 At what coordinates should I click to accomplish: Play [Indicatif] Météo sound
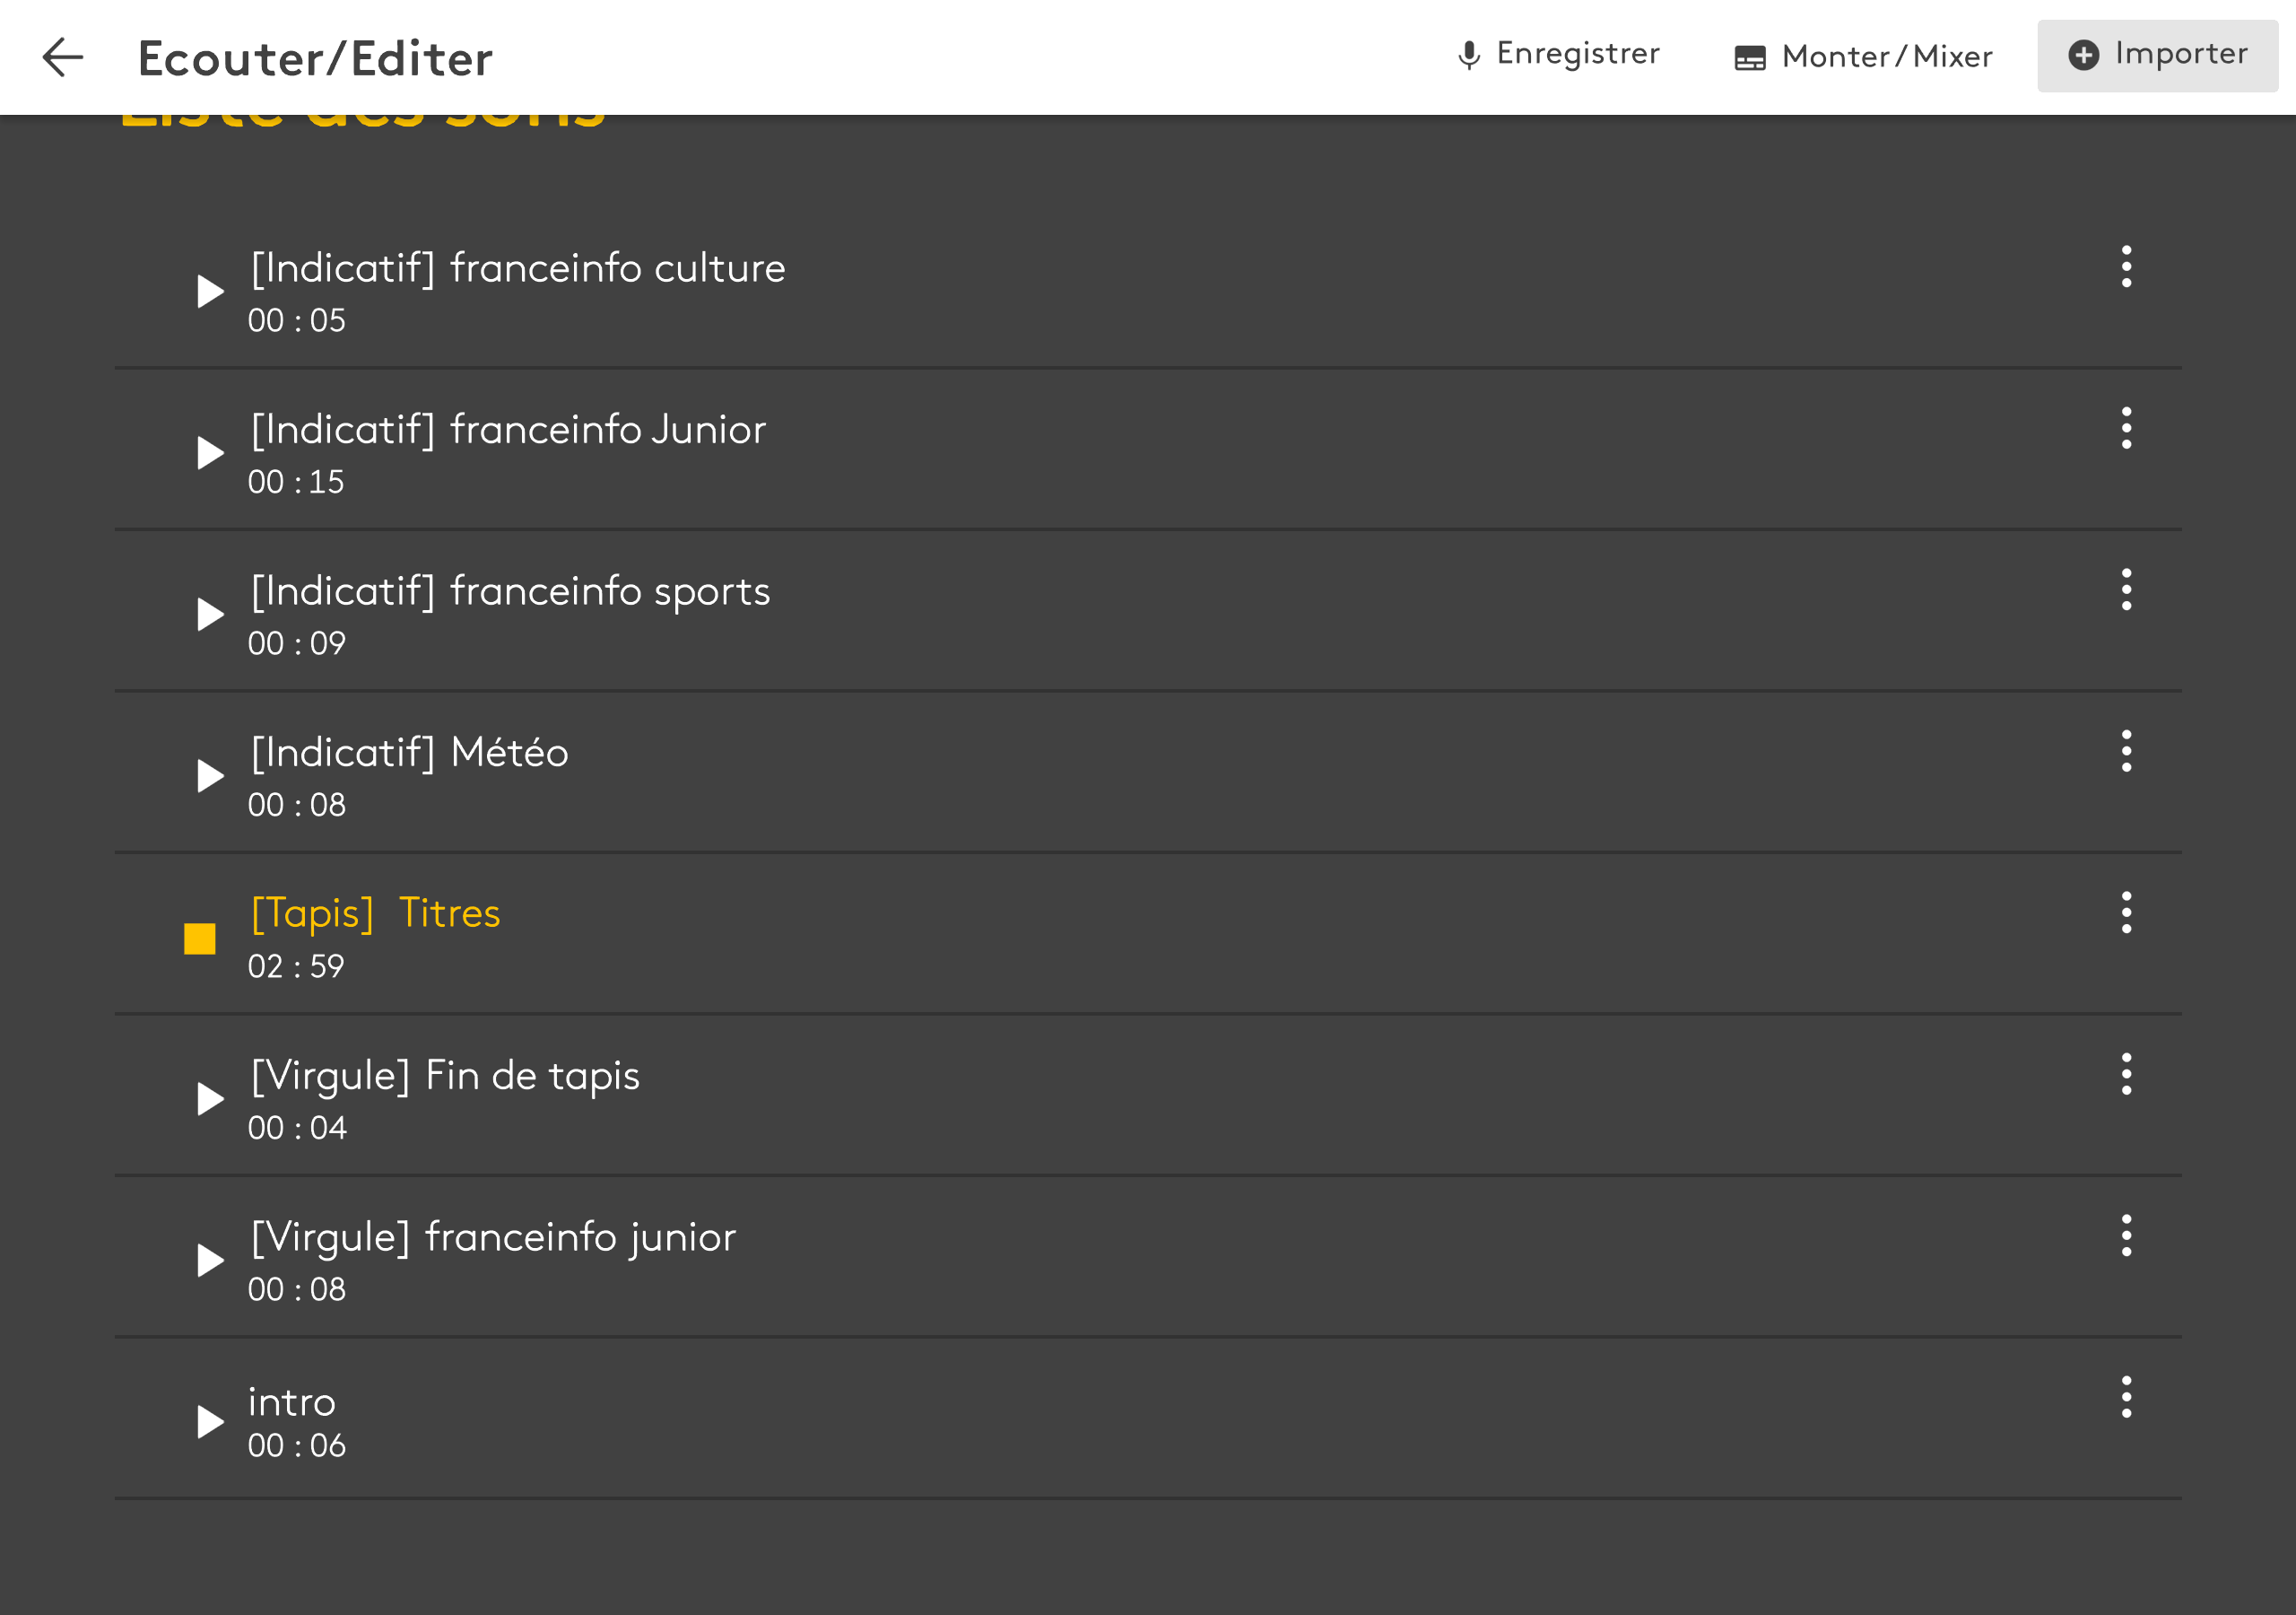[210, 775]
